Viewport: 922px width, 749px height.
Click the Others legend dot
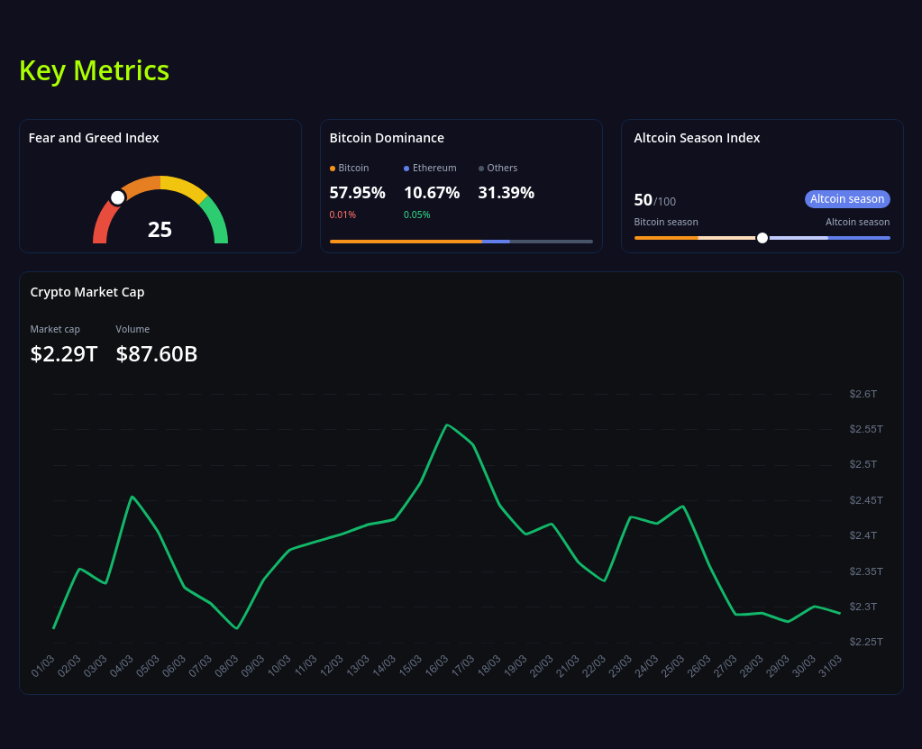click(482, 168)
